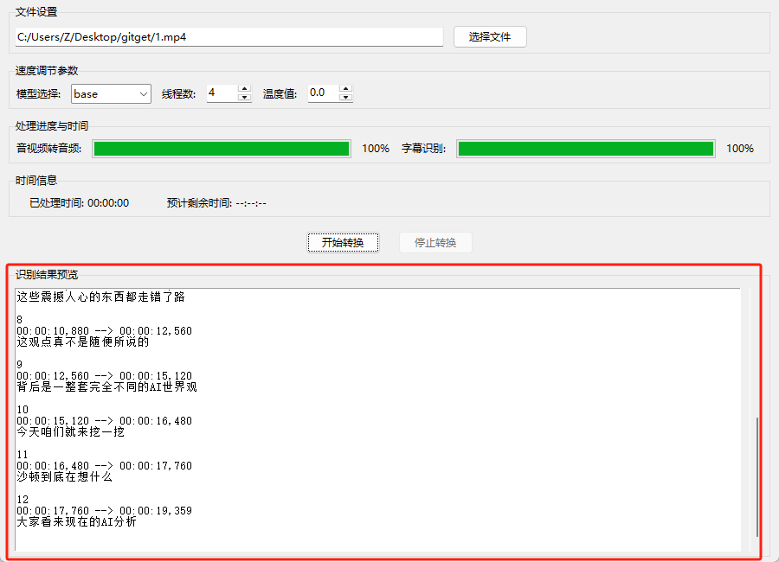Click timestamp line of subtitle 9
The height and width of the screenshot is (562, 779).
[x=105, y=376]
